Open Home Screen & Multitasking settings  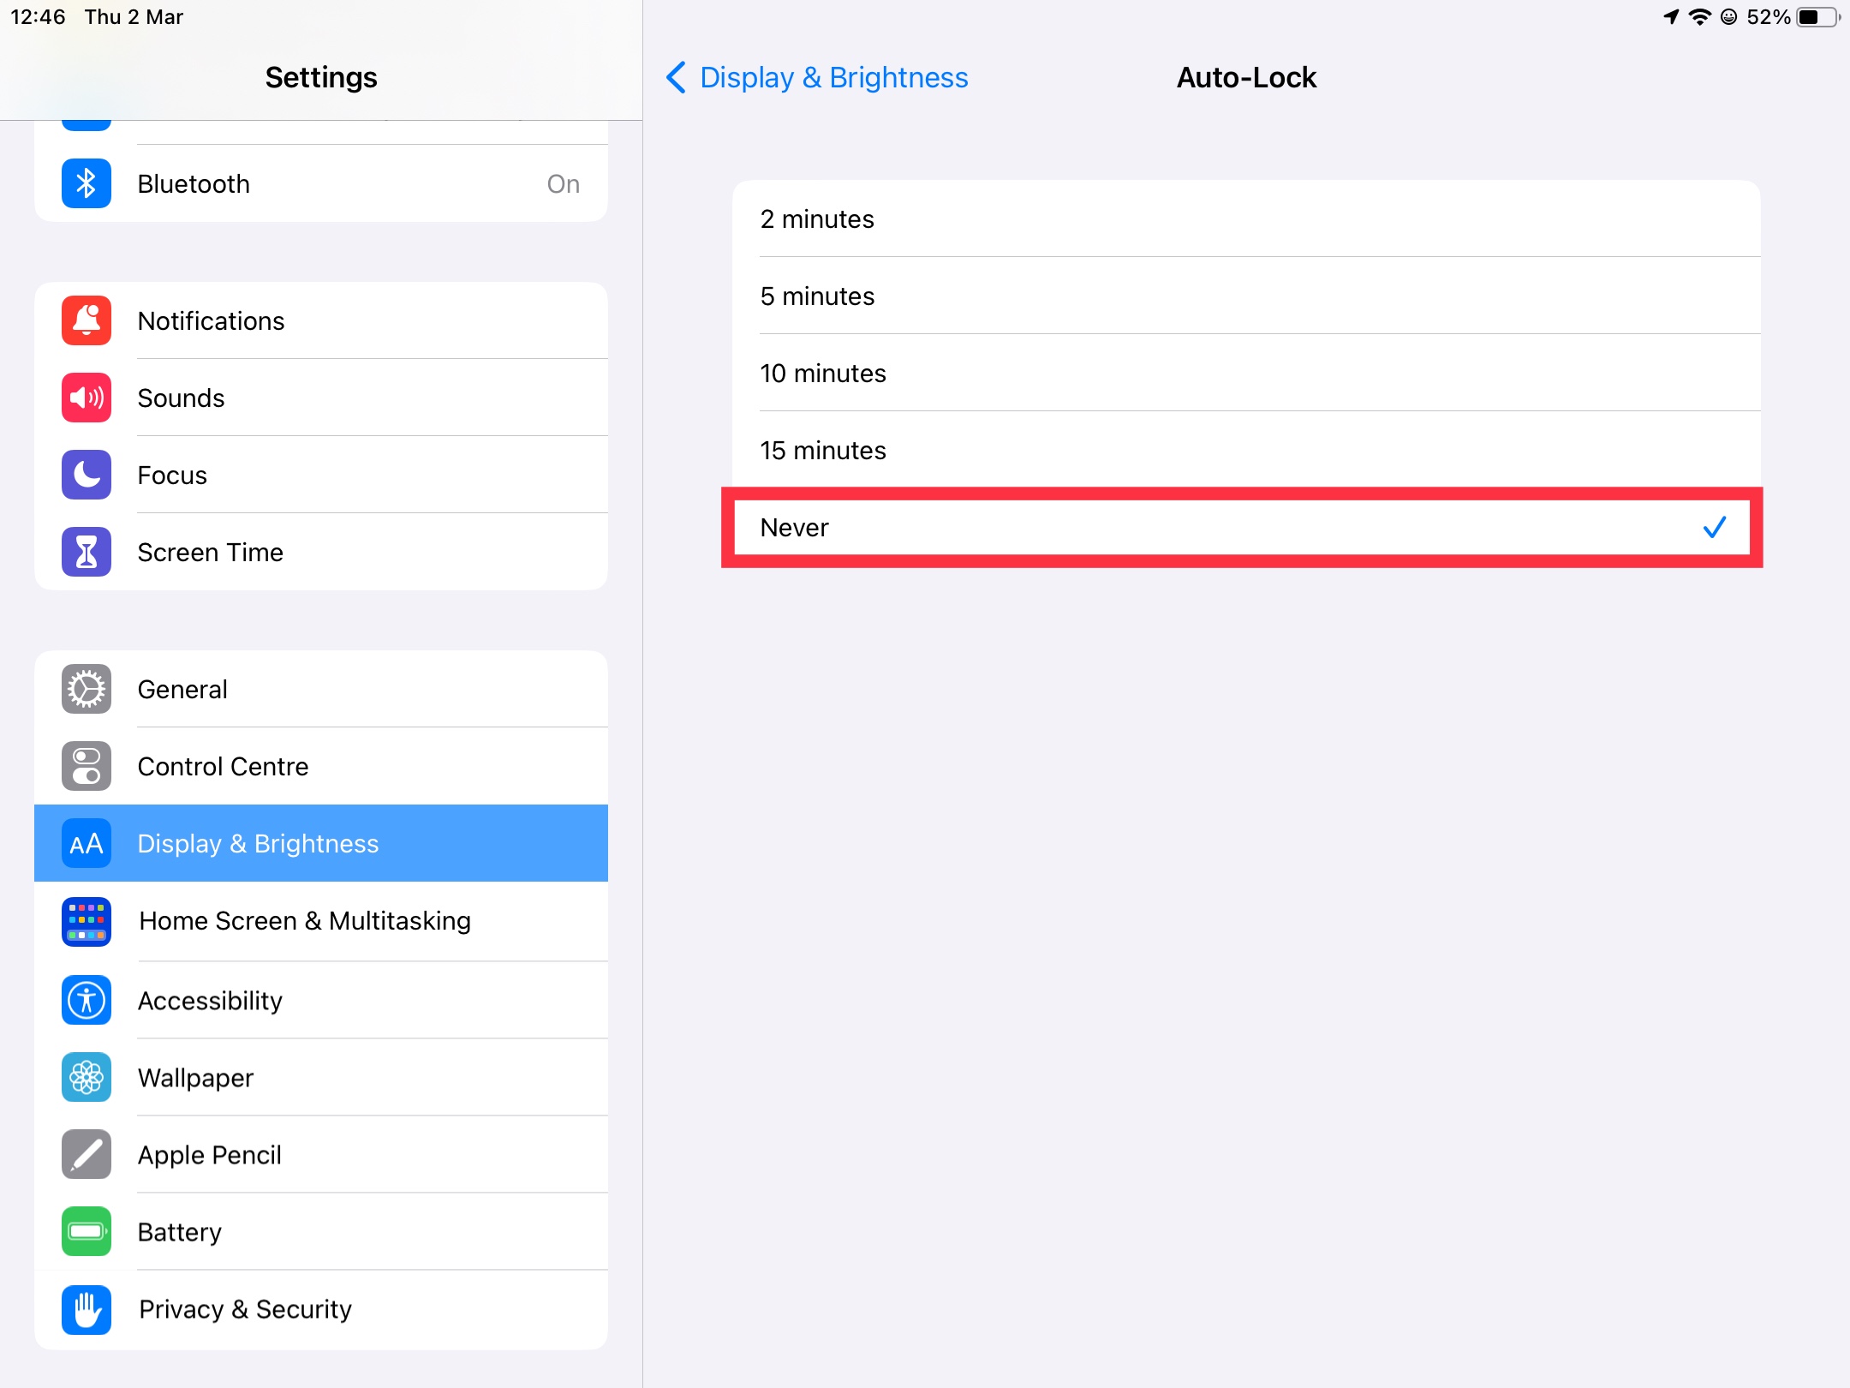(321, 921)
